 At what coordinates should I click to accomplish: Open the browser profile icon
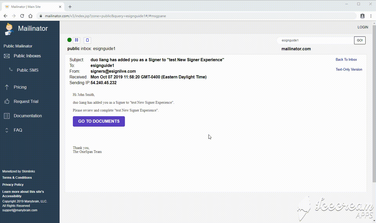(x=362, y=16)
